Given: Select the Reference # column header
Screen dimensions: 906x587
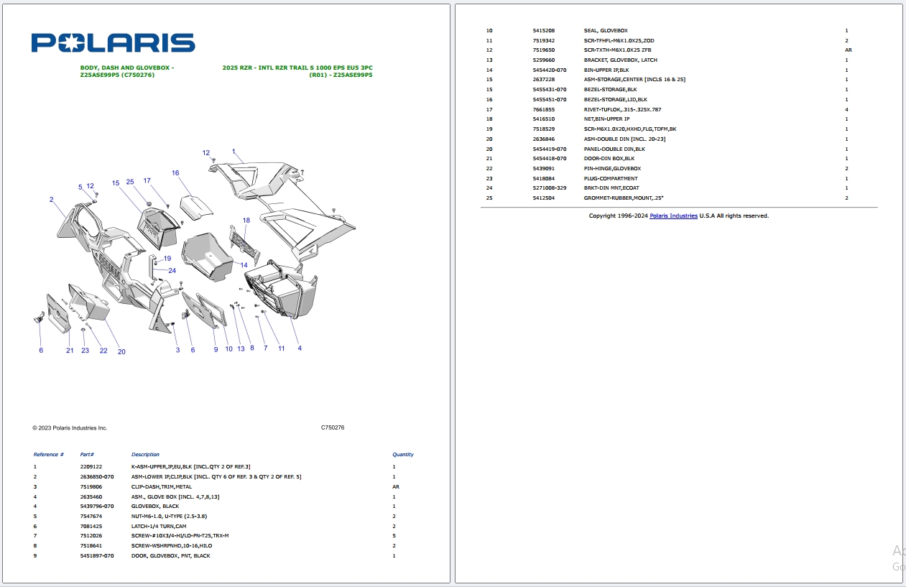Looking at the screenshot, I should [49, 454].
